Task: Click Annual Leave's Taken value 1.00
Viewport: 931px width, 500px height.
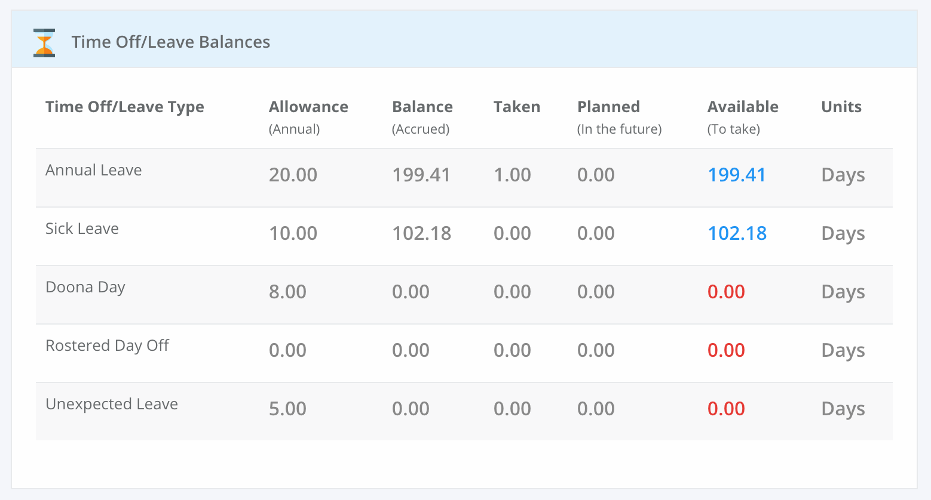Action: 512,175
